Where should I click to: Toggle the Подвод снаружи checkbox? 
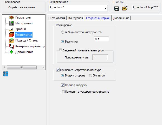63,85
